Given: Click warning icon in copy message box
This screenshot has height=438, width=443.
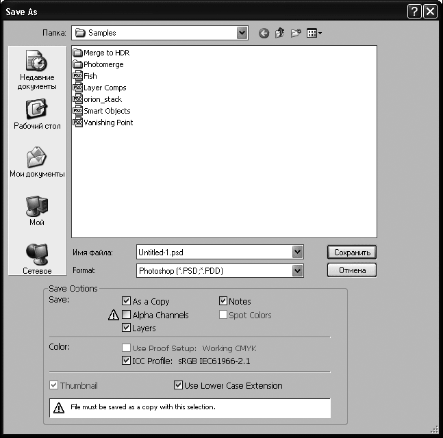Looking at the screenshot, I should pyautogui.click(x=59, y=408).
